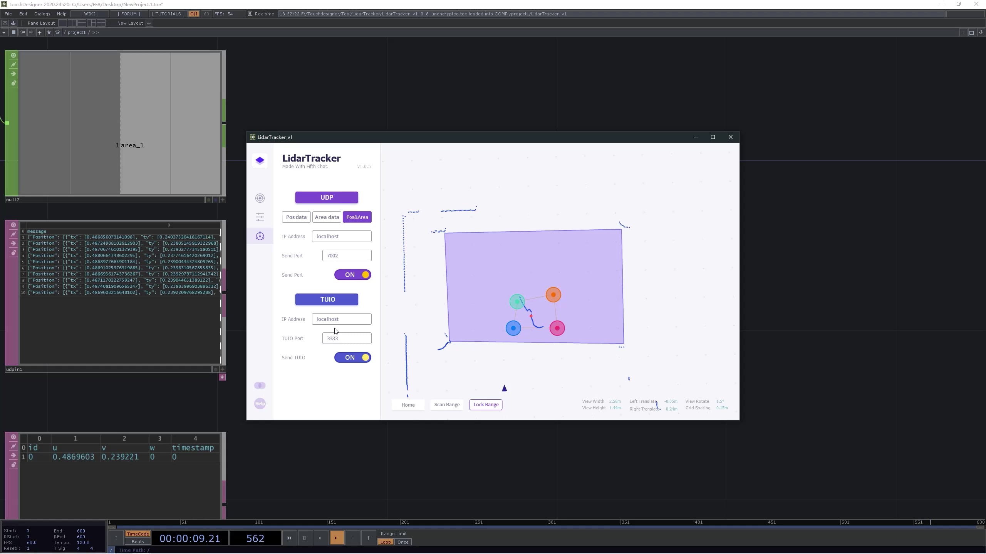Viewport: 986px width, 554px height.
Task: Click the star bookmark icon near project1 path
Action: click(49, 32)
